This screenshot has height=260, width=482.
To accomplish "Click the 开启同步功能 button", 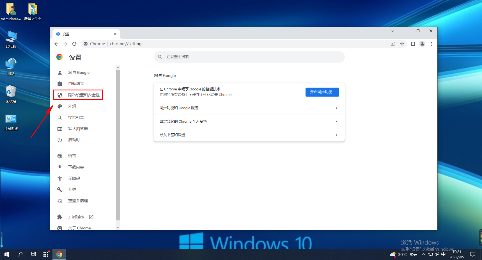I will click(322, 92).
